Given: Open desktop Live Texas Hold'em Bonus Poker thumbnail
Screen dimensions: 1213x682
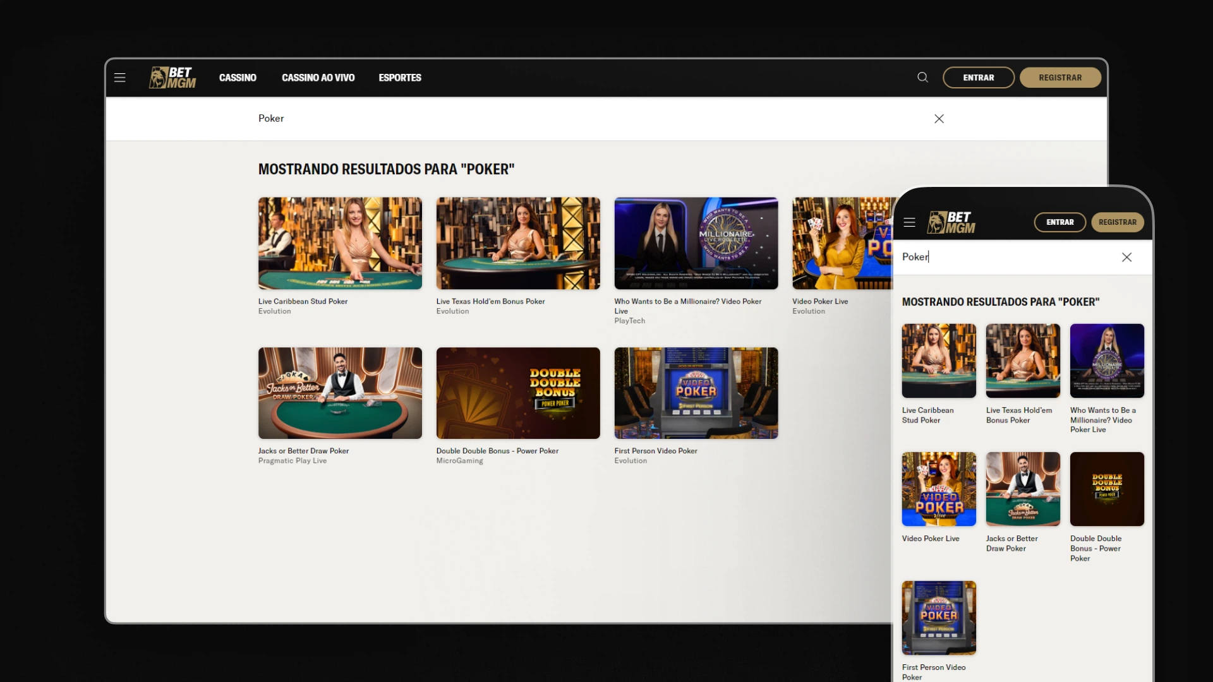Looking at the screenshot, I should 518,243.
